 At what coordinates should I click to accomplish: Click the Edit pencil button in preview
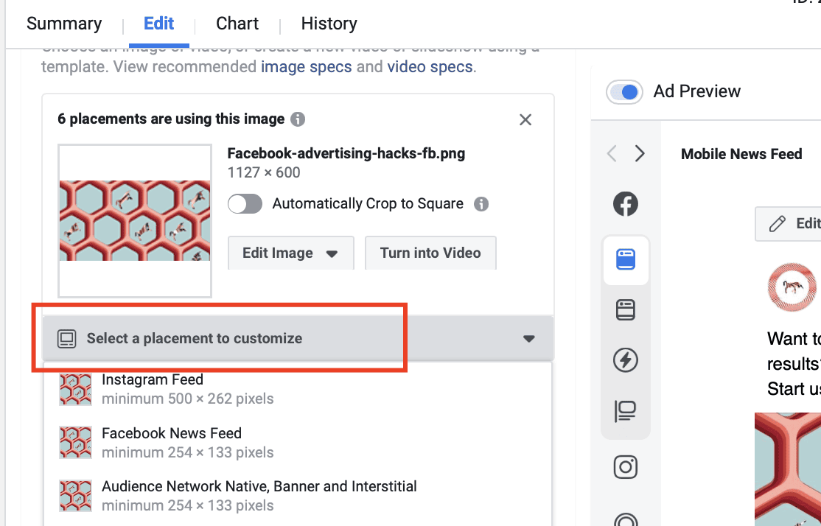[789, 223]
